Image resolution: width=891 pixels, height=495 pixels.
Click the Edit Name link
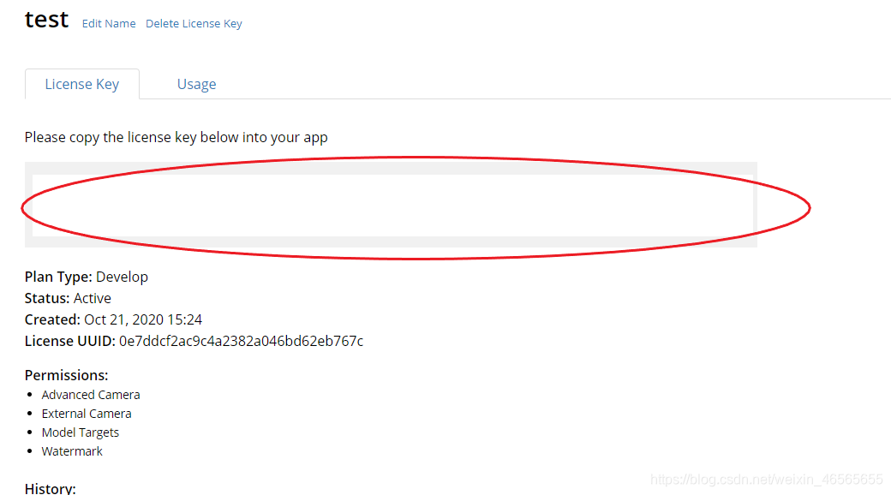click(109, 23)
